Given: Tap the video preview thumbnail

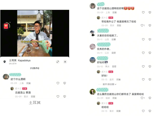Looking at the screenshot, I should [x=35, y=33].
